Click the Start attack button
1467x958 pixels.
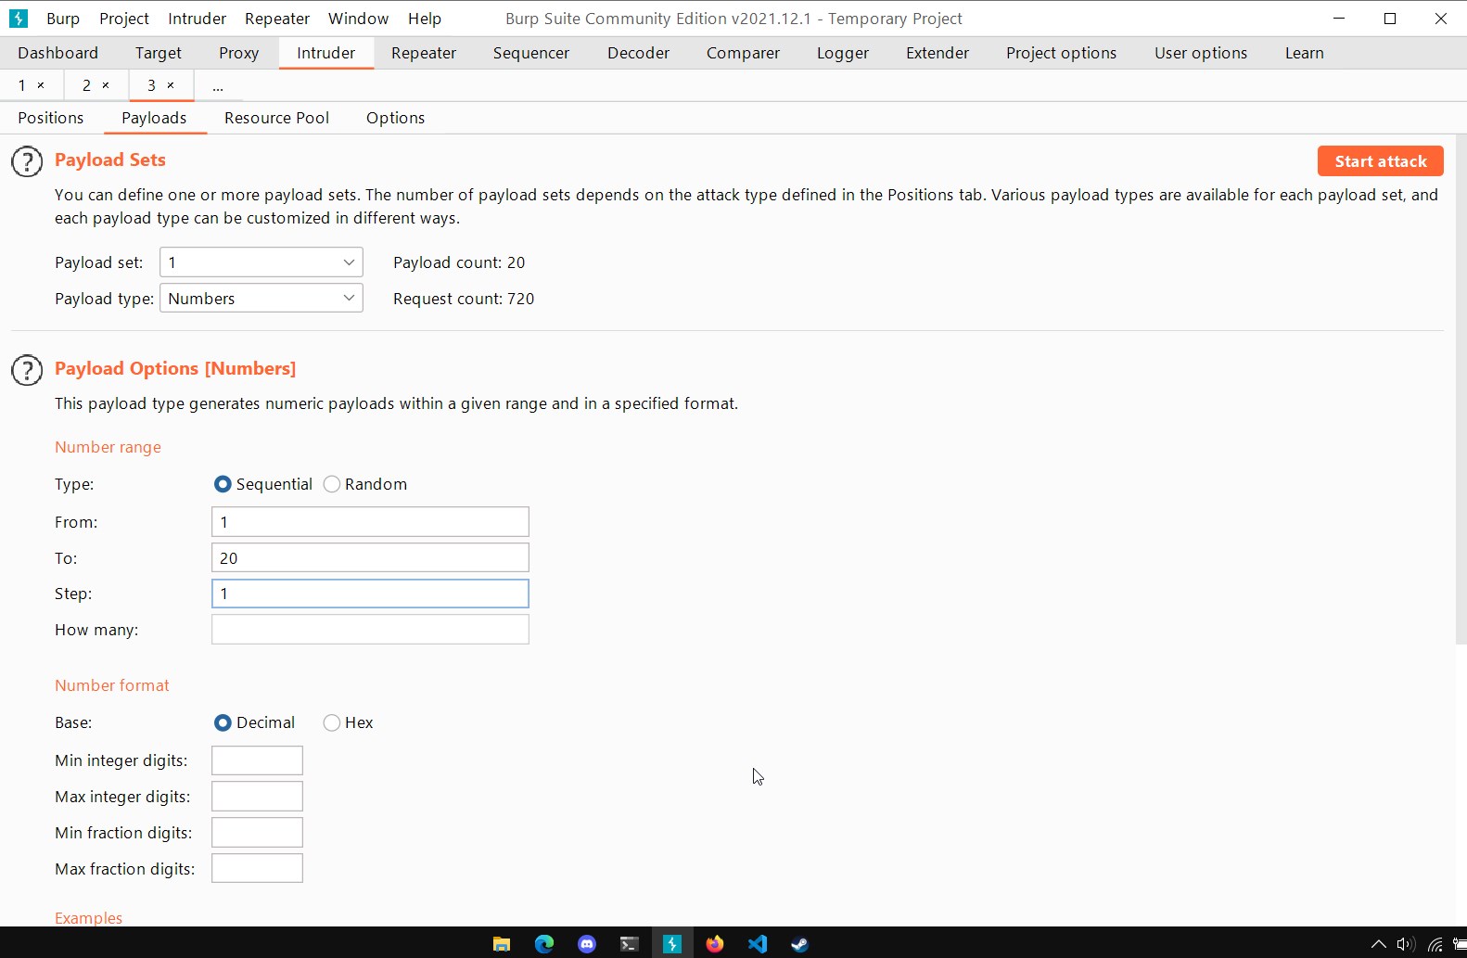1380,161
